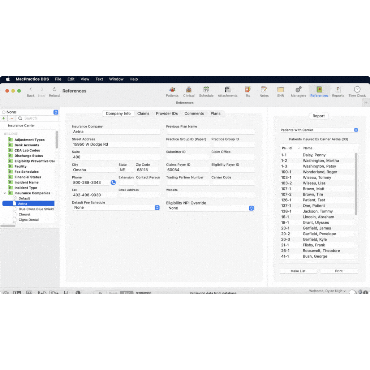This screenshot has width=370, height=370.
Task: Click the sidebar vertical scrollbar
Action: (x=57, y=139)
